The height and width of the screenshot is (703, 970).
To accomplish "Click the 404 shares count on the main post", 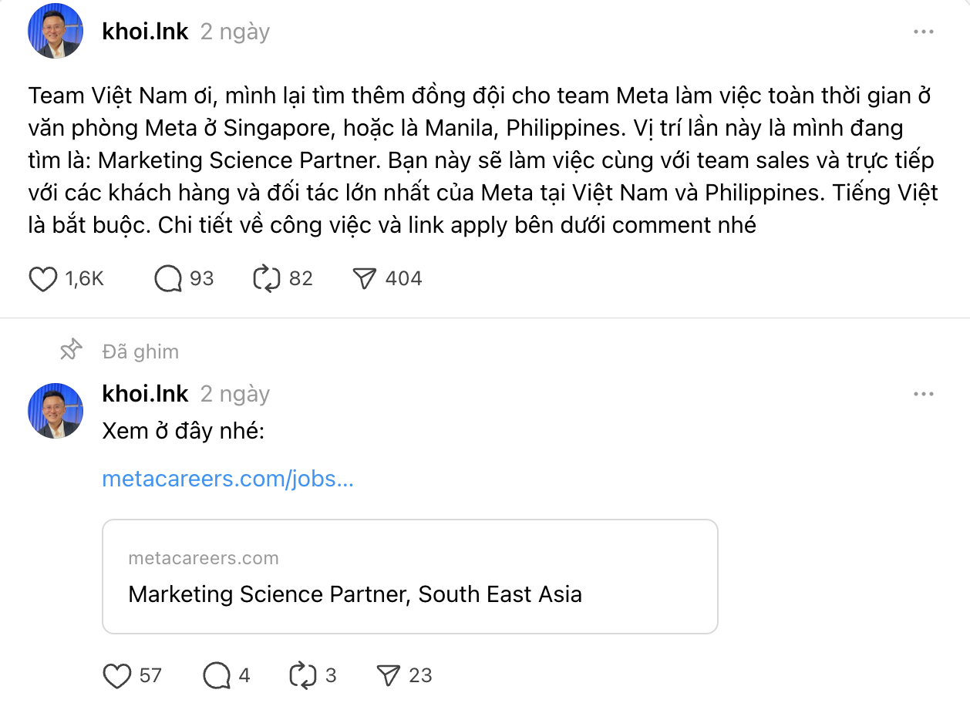I will tap(402, 278).
